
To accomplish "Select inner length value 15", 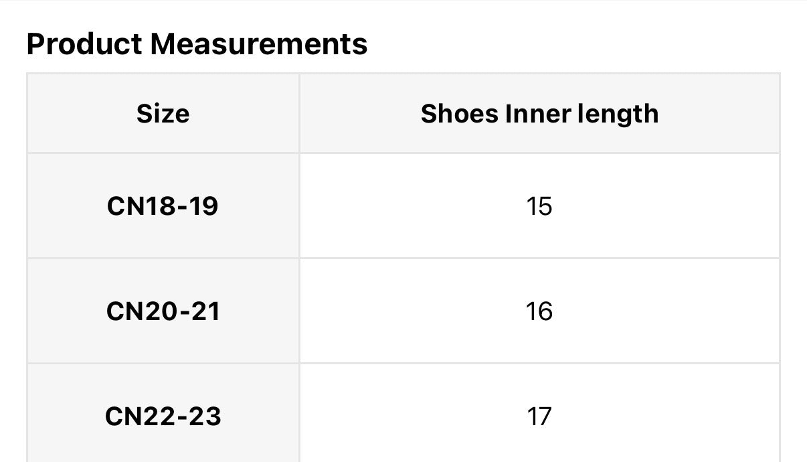I will (539, 206).
